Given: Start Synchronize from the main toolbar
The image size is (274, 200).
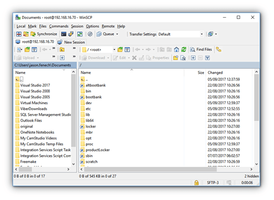Looking at the screenshot, I should (x=44, y=34).
